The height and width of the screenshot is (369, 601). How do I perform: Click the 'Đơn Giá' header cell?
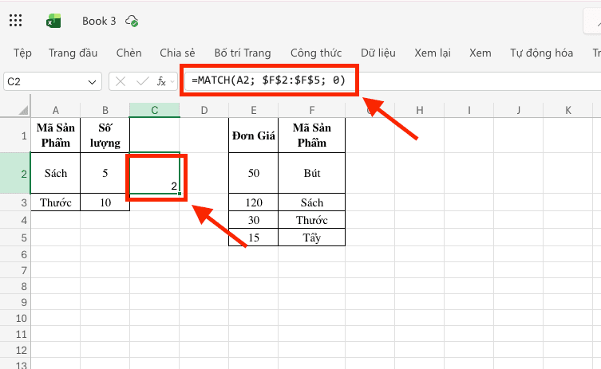coord(253,135)
